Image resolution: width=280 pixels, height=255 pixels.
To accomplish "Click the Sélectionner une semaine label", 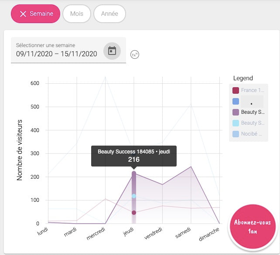I will [45, 45].
